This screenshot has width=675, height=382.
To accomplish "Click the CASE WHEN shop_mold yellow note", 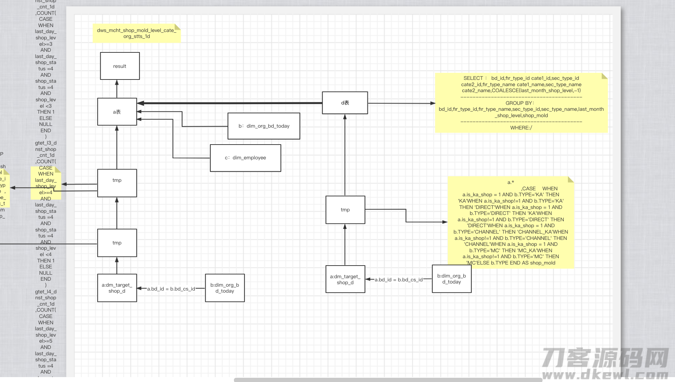I will click(x=511, y=222).
